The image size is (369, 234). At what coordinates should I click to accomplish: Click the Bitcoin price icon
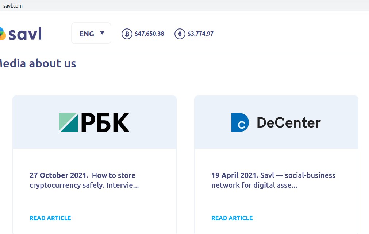[x=127, y=34]
